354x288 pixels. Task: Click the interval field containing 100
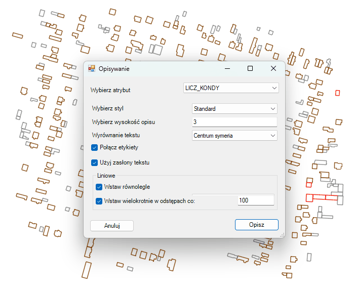point(255,200)
